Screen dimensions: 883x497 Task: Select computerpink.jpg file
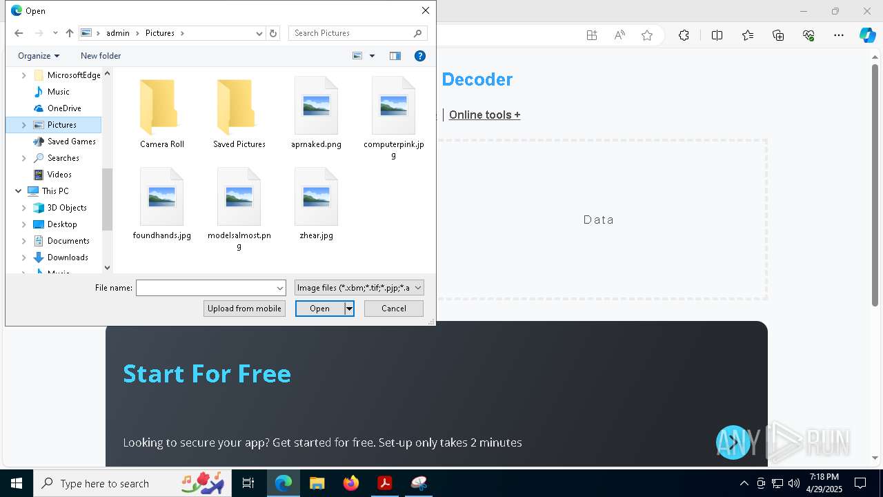tap(393, 118)
